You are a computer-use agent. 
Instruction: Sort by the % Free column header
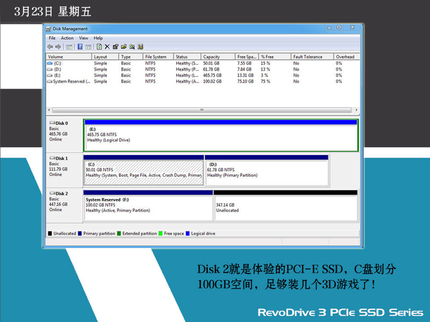[275, 57]
